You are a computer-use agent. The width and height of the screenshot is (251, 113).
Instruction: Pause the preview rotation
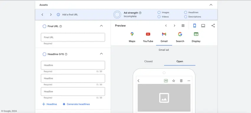183,26
